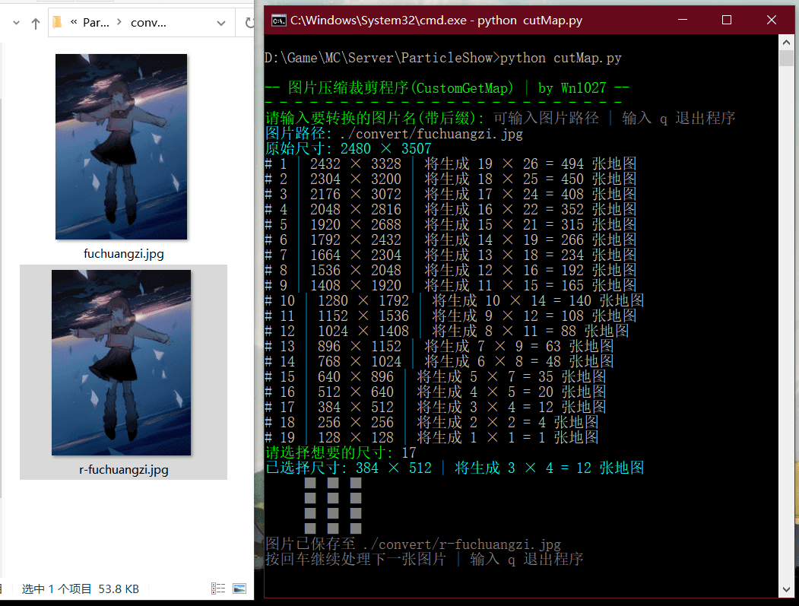Go up one folder level in Explorer
Screen dimensions: 799x606
[x=36, y=23]
